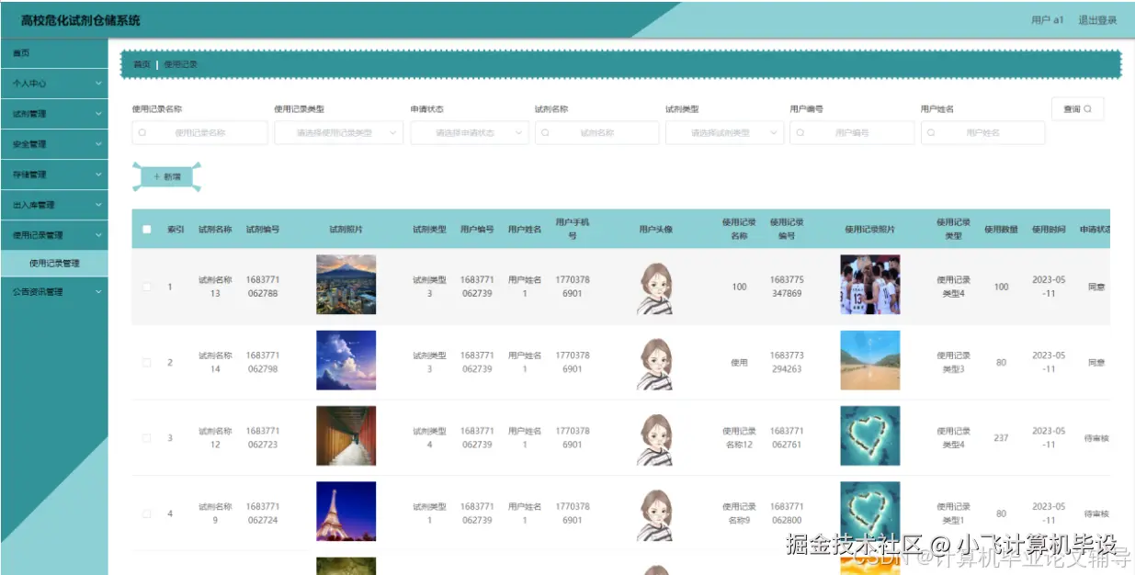Screen dimensions: 1135x575
Task: Toggle the select-all checkbox in table header
Action: click(x=146, y=229)
